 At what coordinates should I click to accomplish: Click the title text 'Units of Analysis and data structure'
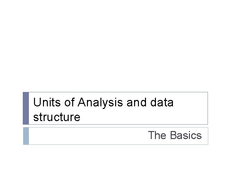click(103, 110)
